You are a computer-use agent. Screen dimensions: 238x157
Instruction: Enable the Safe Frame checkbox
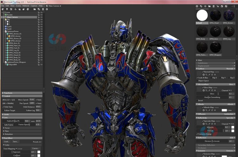[3, 125]
